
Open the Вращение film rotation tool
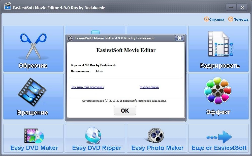[33, 96]
